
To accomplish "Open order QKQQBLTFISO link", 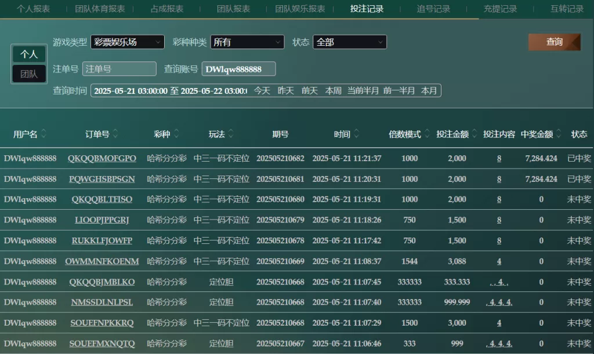I will [x=102, y=199].
